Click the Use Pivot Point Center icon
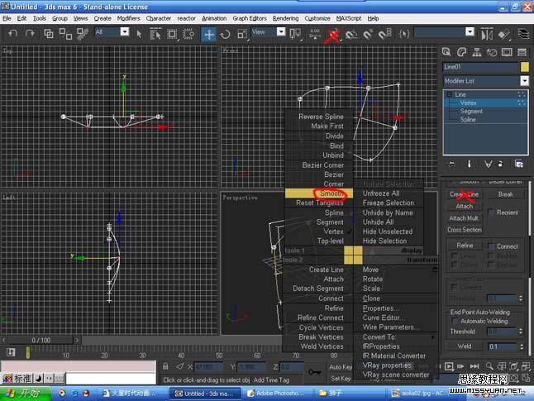The width and height of the screenshot is (534, 401). tap(295, 34)
